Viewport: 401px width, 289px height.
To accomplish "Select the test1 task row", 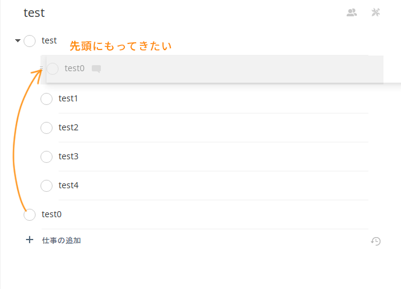I will pyautogui.click(x=204, y=98).
